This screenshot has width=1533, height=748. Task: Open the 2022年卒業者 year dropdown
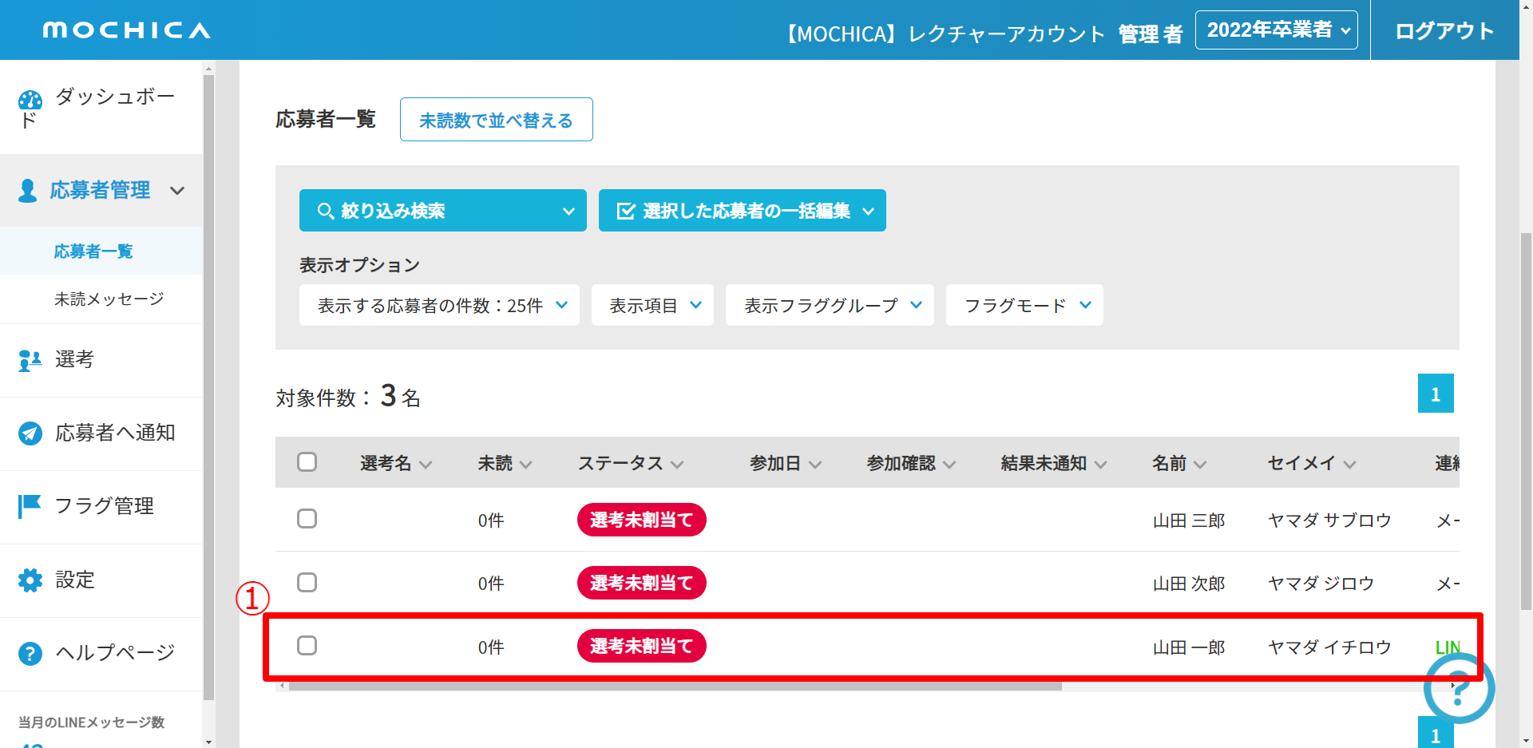(x=1276, y=30)
